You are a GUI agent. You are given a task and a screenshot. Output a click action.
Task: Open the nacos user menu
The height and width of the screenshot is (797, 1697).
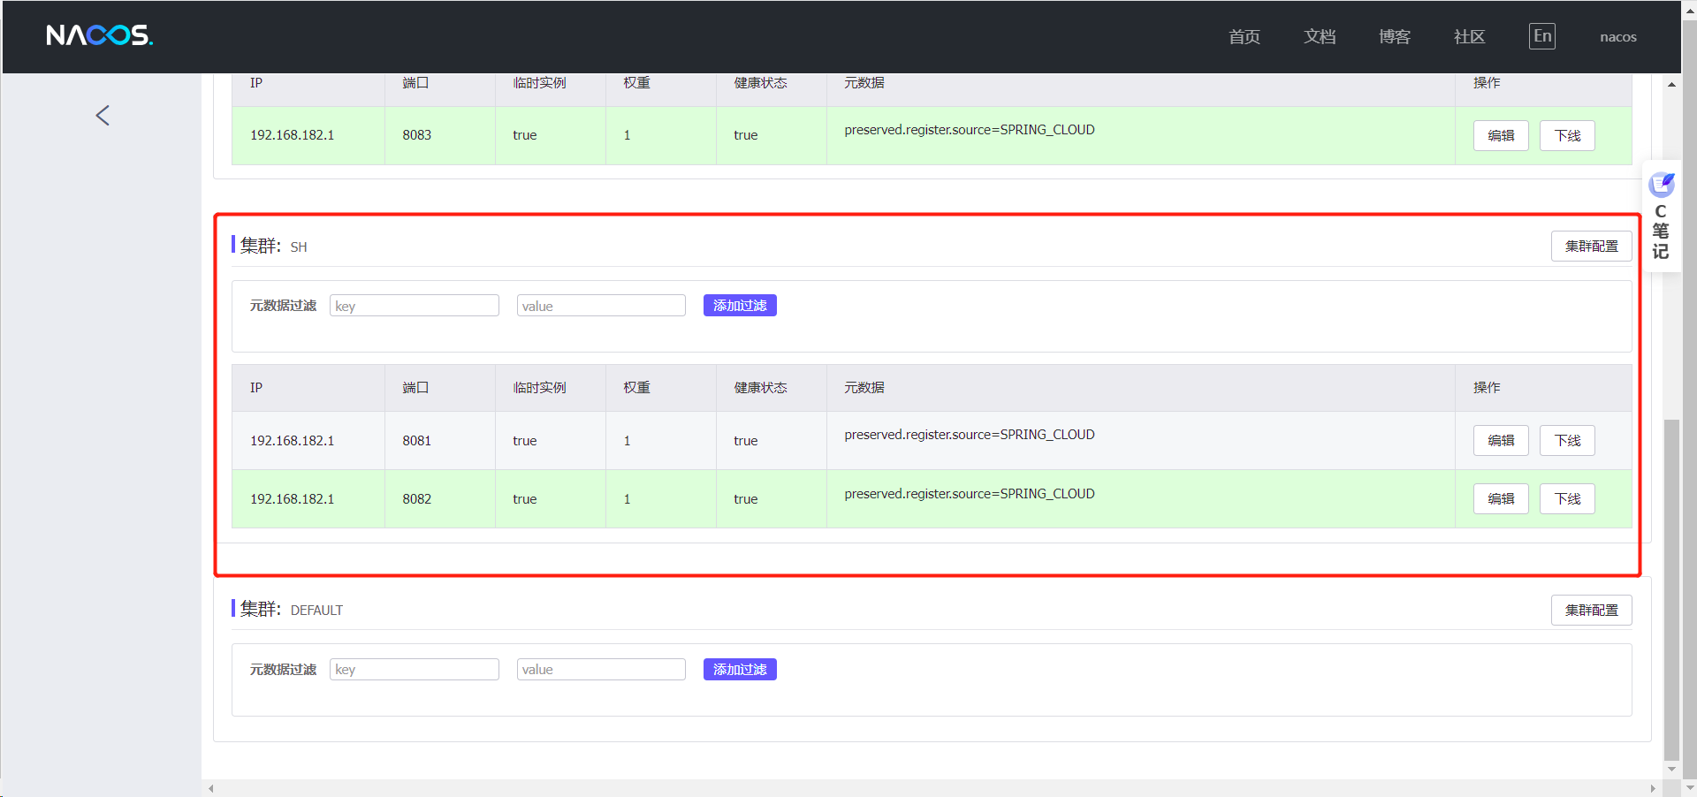1618,37
